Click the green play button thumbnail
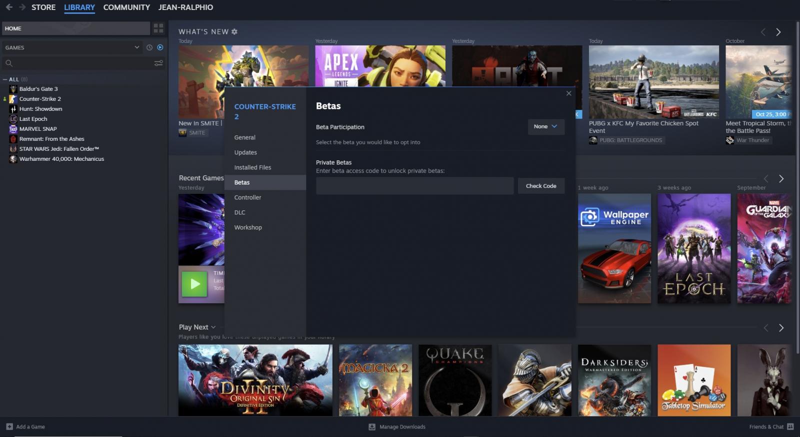800x437 pixels. (194, 284)
